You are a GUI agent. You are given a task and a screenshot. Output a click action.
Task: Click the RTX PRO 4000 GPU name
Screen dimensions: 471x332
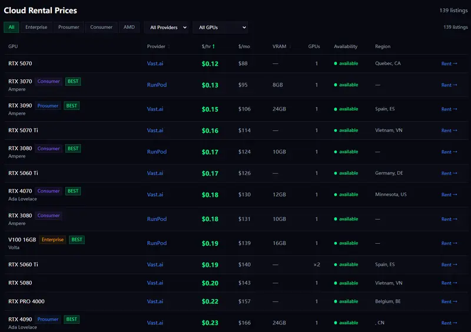pyautogui.click(x=26, y=301)
